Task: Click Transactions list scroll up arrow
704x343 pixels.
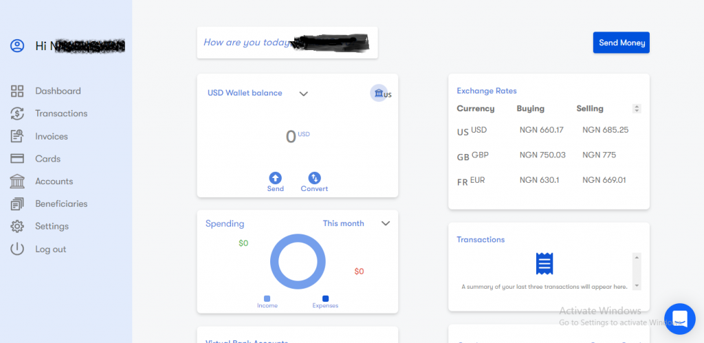Action: pyautogui.click(x=637, y=257)
